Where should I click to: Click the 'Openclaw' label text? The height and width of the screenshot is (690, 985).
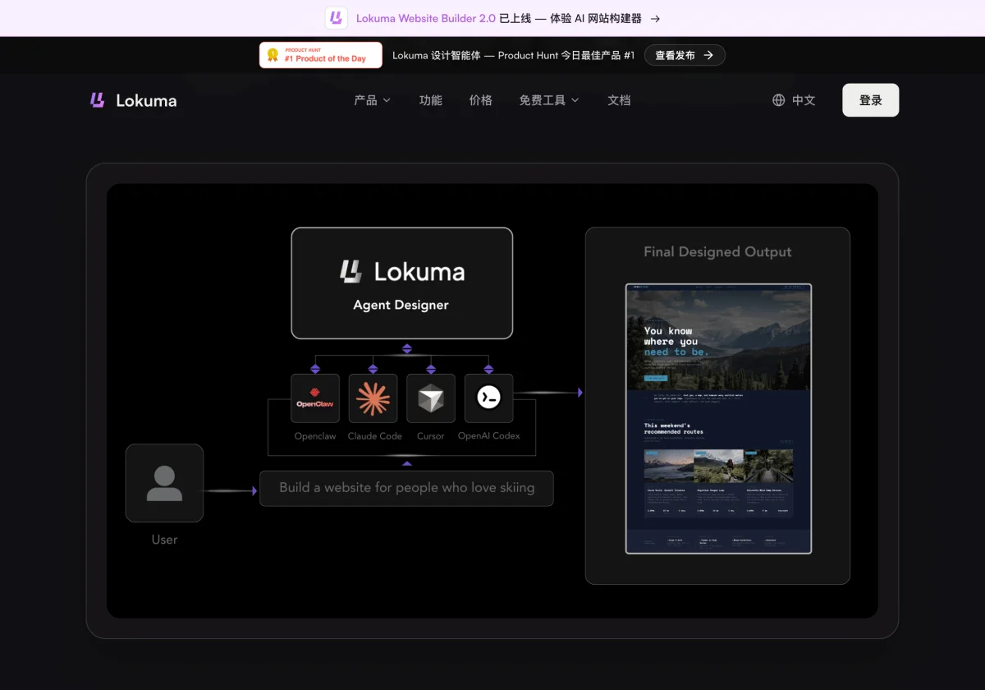pos(315,436)
